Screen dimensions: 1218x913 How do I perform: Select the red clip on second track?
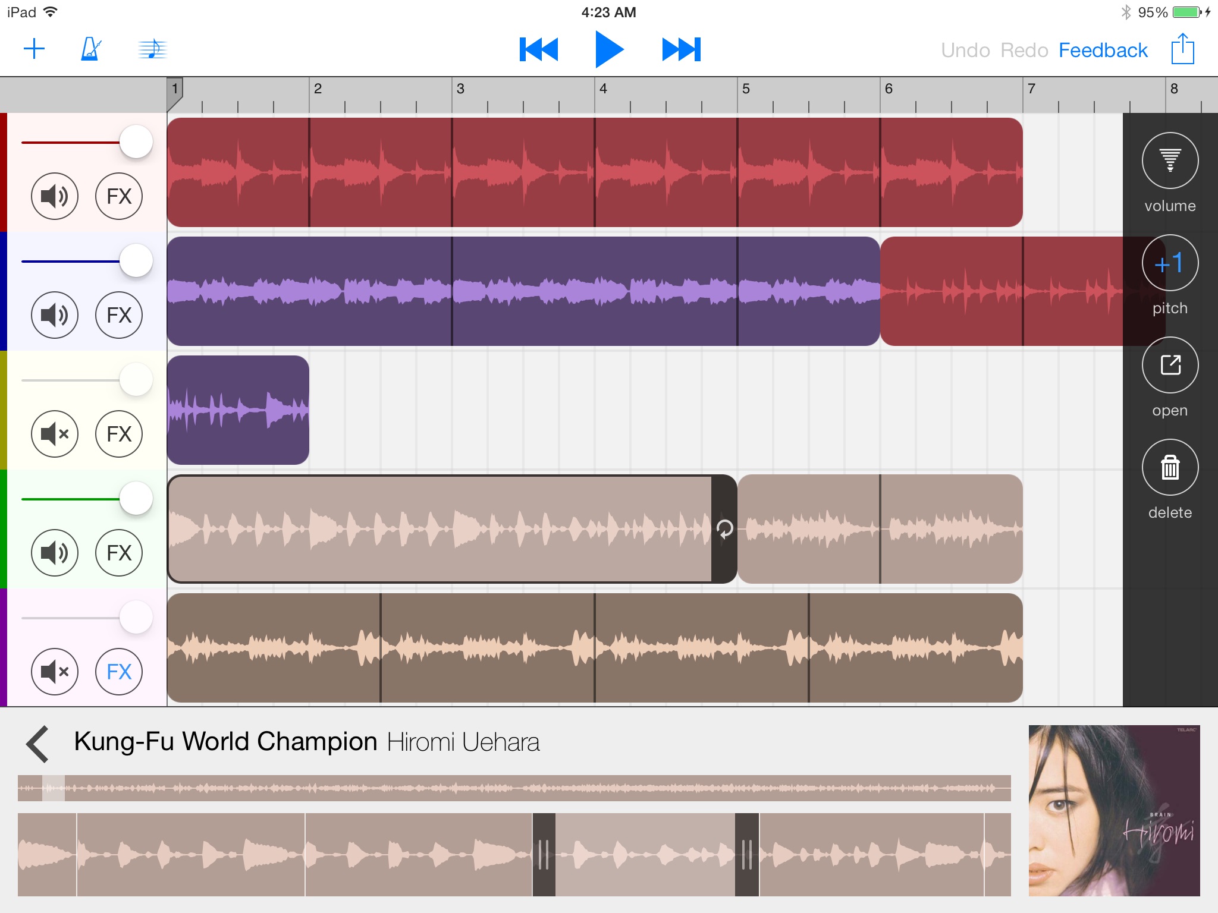click(x=1002, y=291)
